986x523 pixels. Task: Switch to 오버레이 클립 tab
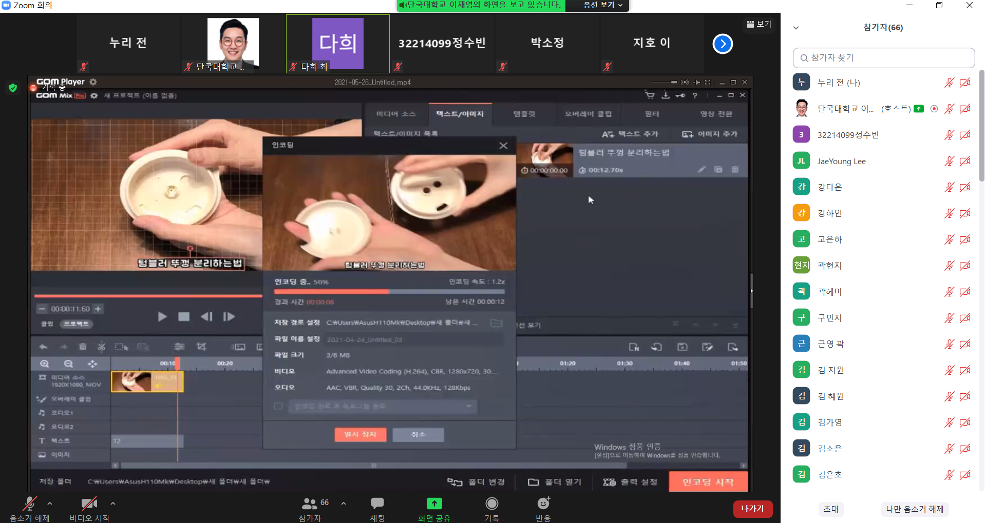coord(588,114)
